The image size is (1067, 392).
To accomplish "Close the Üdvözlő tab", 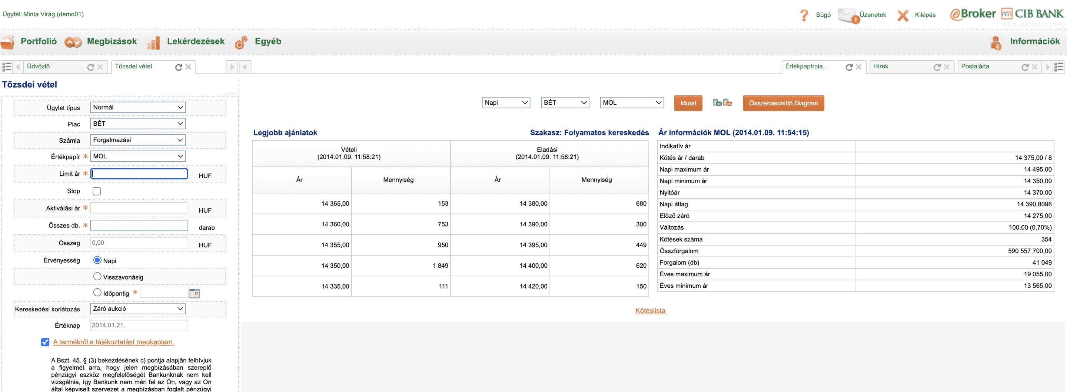I will pyautogui.click(x=100, y=67).
